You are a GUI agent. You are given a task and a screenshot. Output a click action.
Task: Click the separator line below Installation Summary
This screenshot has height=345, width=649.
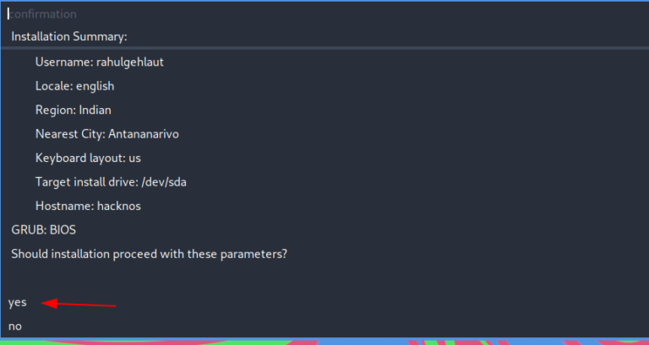point(324,48)
